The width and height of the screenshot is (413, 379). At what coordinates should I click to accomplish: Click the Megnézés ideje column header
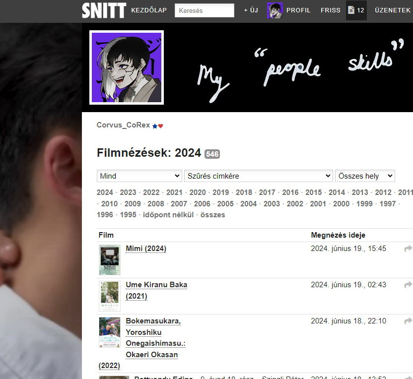coord(338,235)
